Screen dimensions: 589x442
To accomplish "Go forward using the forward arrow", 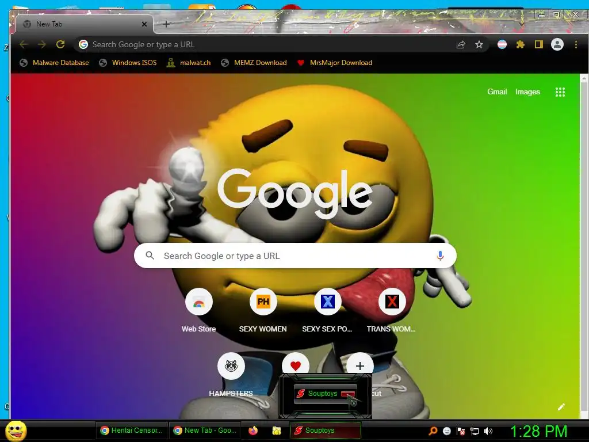I will (x=41, y=44).
